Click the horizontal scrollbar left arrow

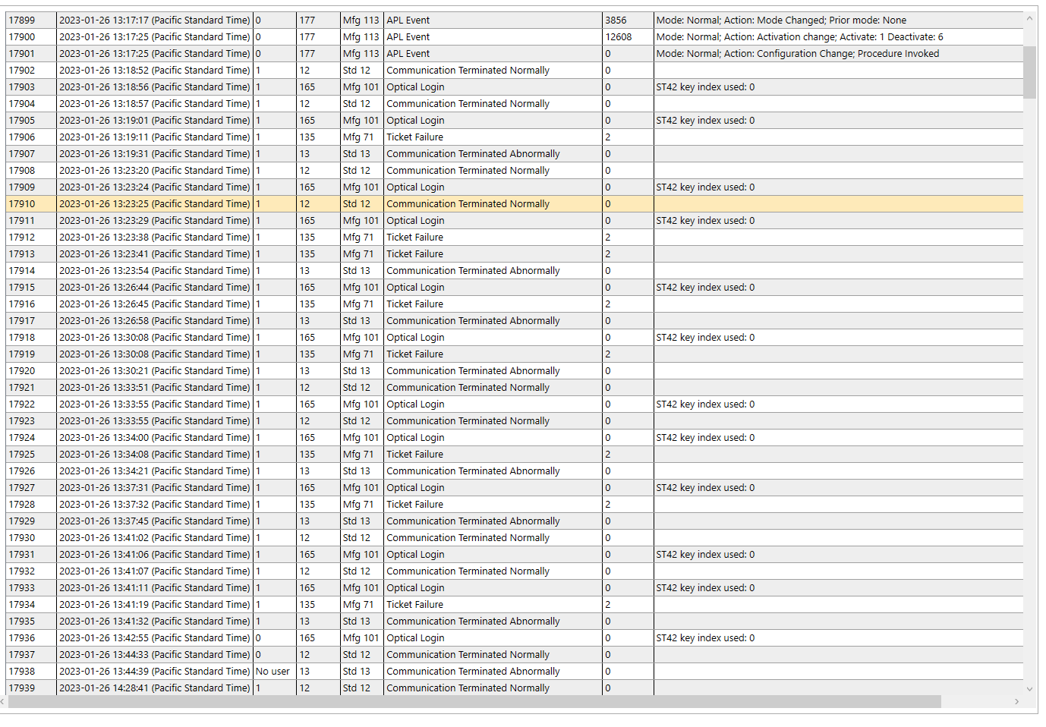click(x=3, y=702)
